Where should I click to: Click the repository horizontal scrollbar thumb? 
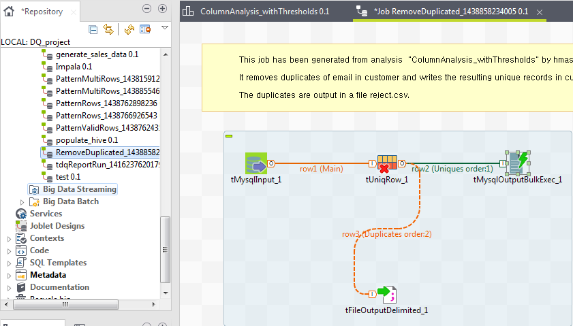point(66,304)
